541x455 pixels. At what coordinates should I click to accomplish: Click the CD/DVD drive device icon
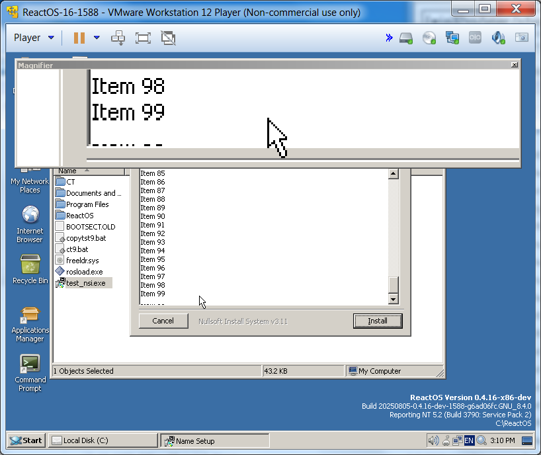pos(429,38)
